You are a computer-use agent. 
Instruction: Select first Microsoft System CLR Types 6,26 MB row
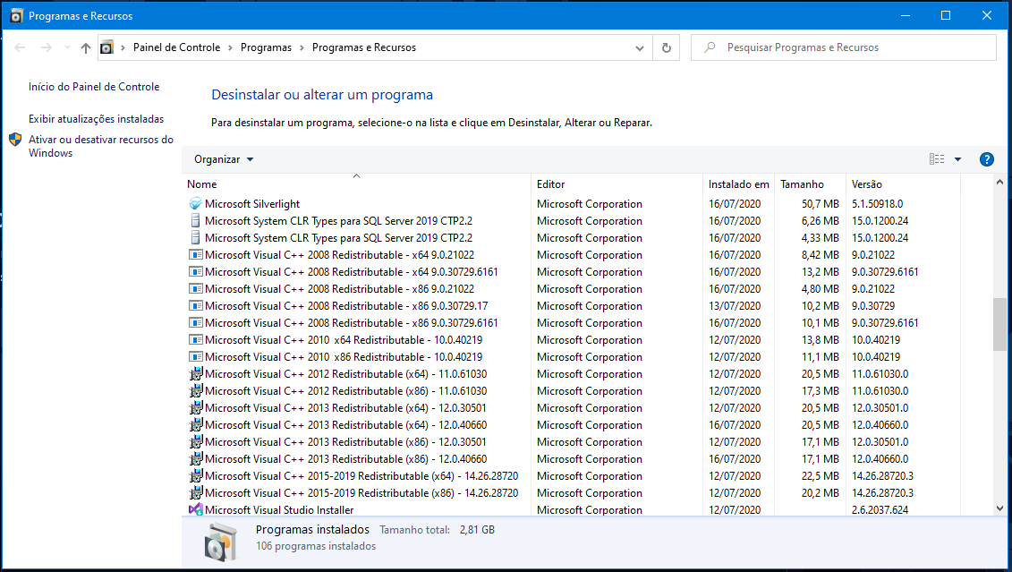click(x=573, y=221)
